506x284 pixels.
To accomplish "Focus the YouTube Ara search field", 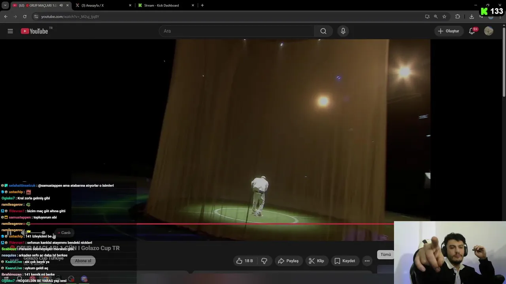I will [x=236, y=31].
